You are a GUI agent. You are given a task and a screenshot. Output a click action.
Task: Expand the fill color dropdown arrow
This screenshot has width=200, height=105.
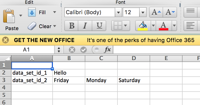pos(153,25)
